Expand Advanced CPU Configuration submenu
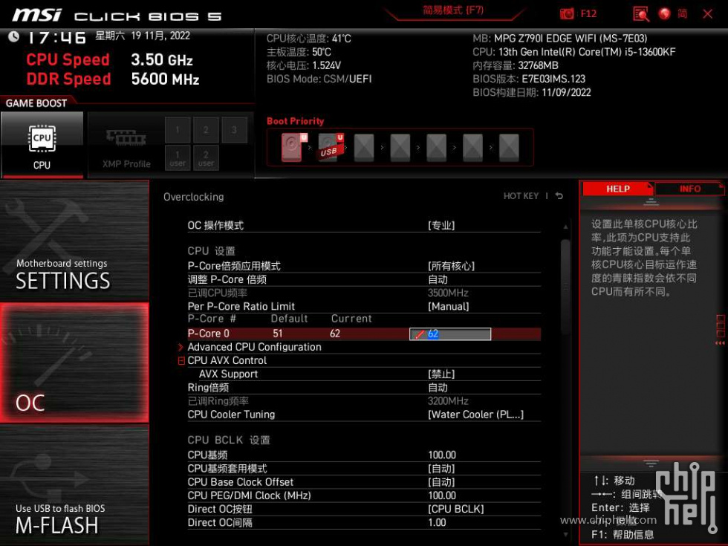This screenshot has height=546, width=728. pyautogui.click(x=254, y=348)
